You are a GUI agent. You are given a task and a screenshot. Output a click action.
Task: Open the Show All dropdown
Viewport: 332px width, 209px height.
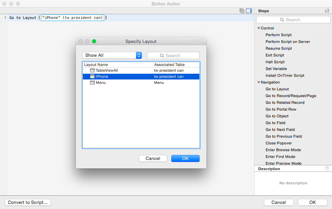coord(112,54)
